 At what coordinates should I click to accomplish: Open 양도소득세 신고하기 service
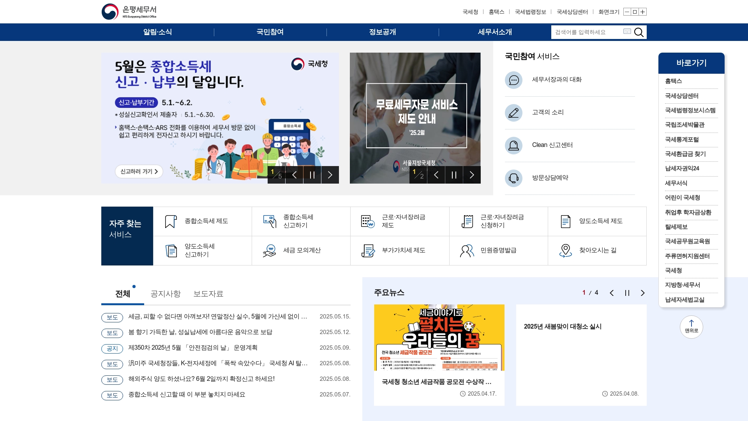202,251
